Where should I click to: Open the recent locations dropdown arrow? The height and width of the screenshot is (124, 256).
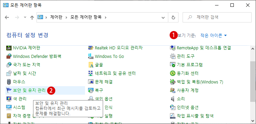coord(25,17)
